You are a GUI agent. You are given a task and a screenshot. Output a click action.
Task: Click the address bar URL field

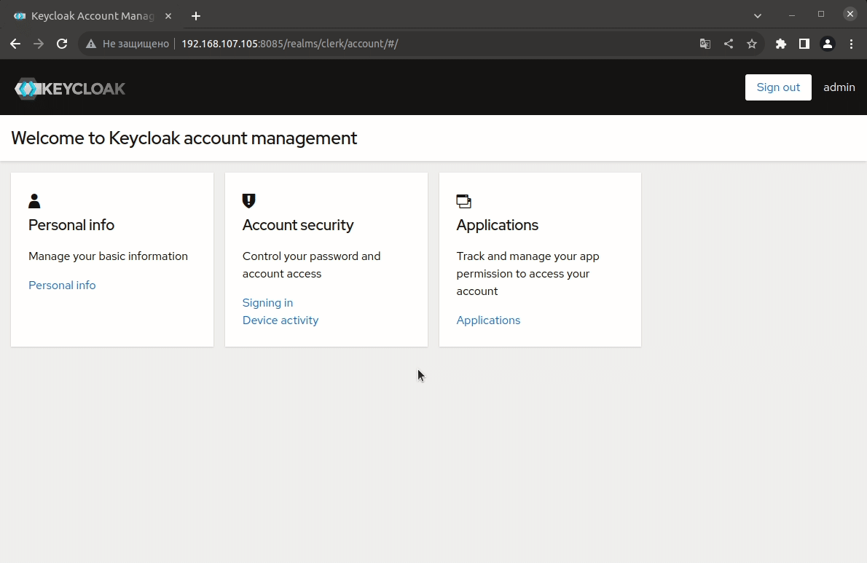420,44
